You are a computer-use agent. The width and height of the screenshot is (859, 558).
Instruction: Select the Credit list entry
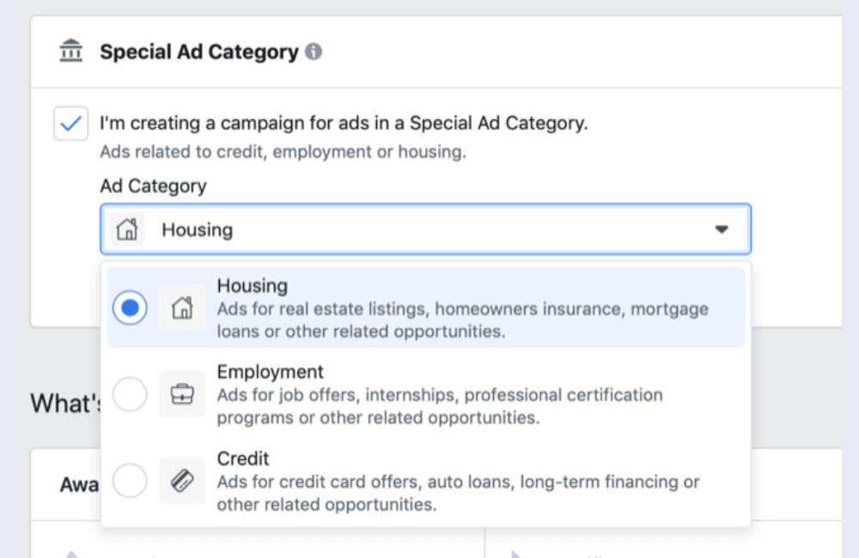[427, 481]
